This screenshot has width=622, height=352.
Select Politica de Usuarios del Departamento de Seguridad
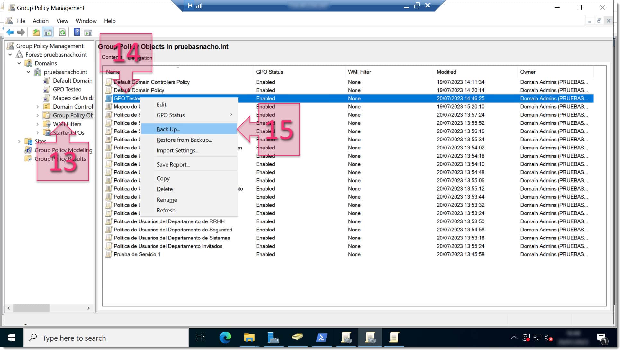349,230
